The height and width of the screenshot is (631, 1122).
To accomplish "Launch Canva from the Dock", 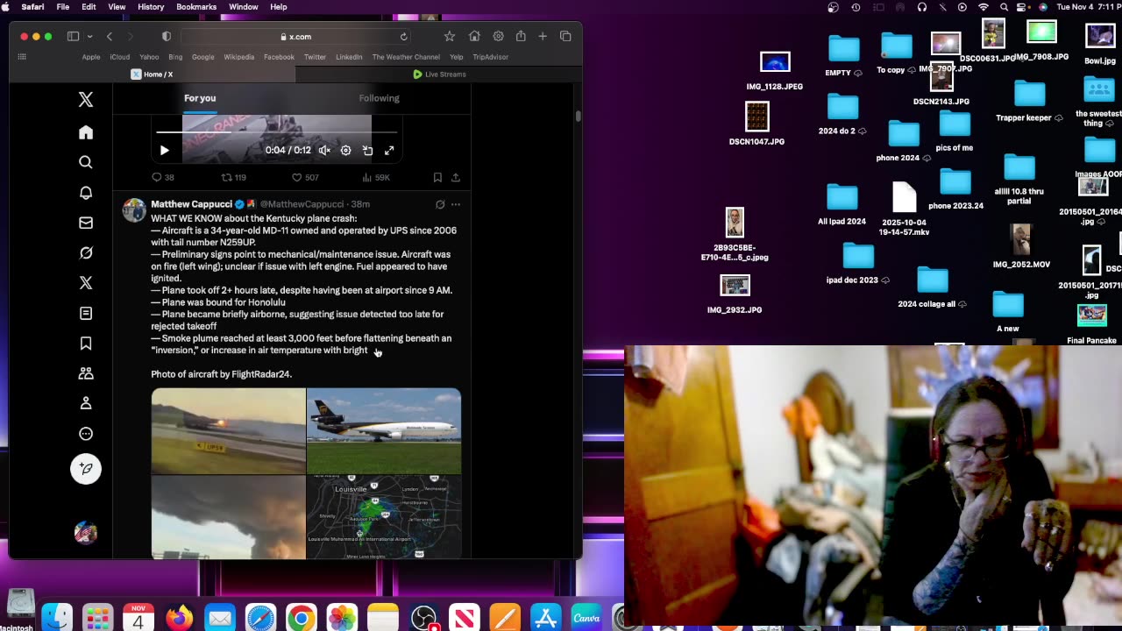I will tap(586, 618).
